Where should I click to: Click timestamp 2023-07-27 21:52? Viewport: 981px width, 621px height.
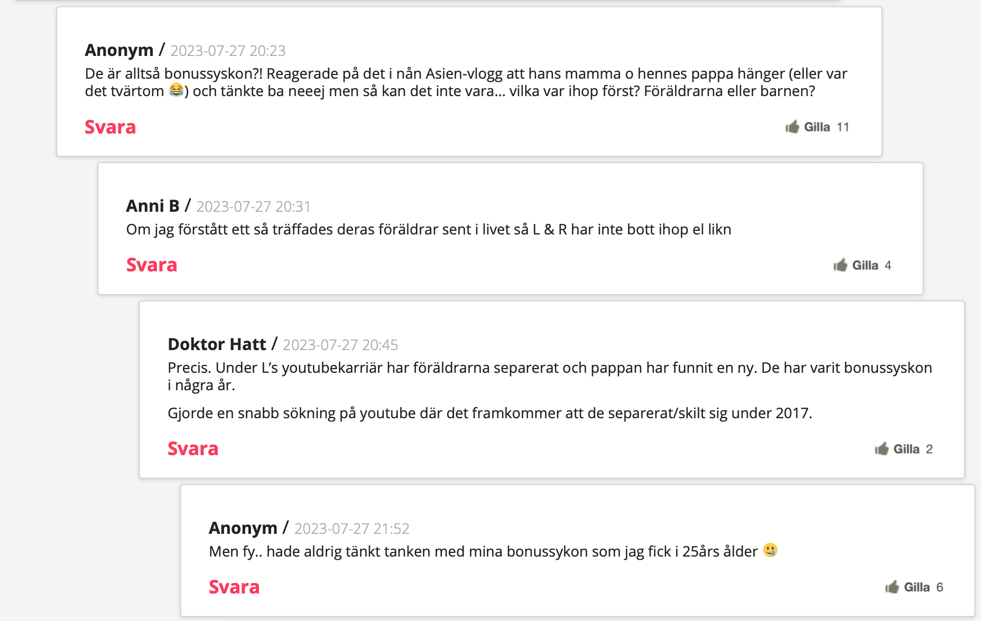[352, 529]
